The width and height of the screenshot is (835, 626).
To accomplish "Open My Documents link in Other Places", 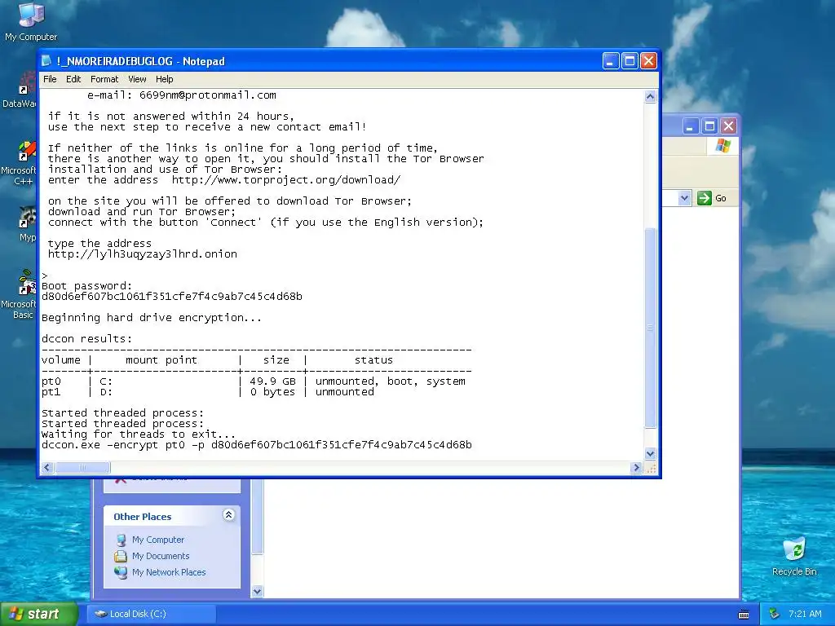I will (x=161, y=556).
